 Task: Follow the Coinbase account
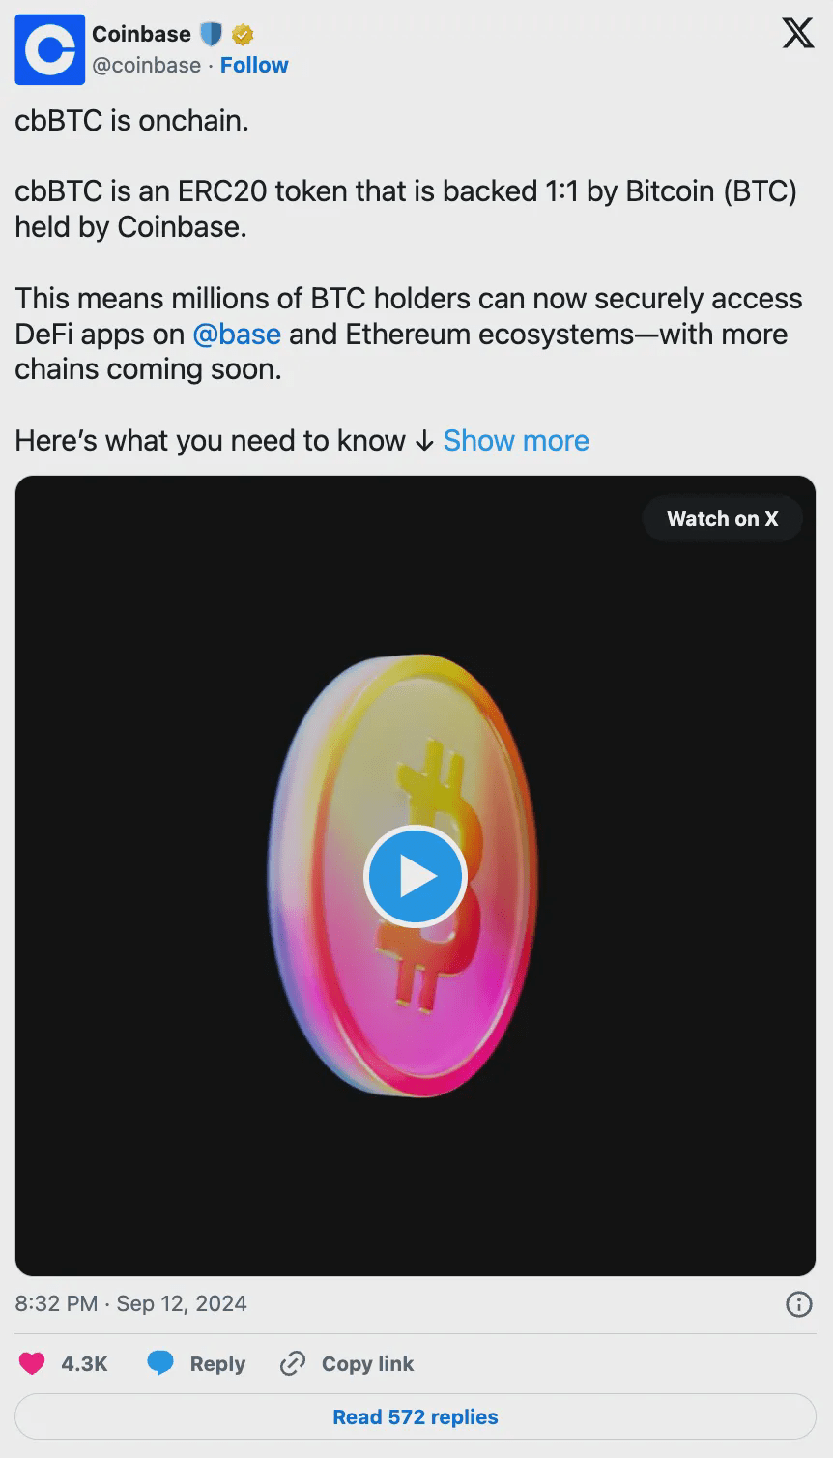coord(254,65)
